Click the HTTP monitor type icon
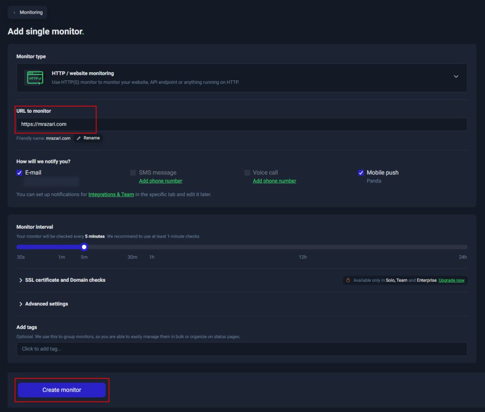The width and height of the screenshot is (485, 412). click(x=35, y=78)
